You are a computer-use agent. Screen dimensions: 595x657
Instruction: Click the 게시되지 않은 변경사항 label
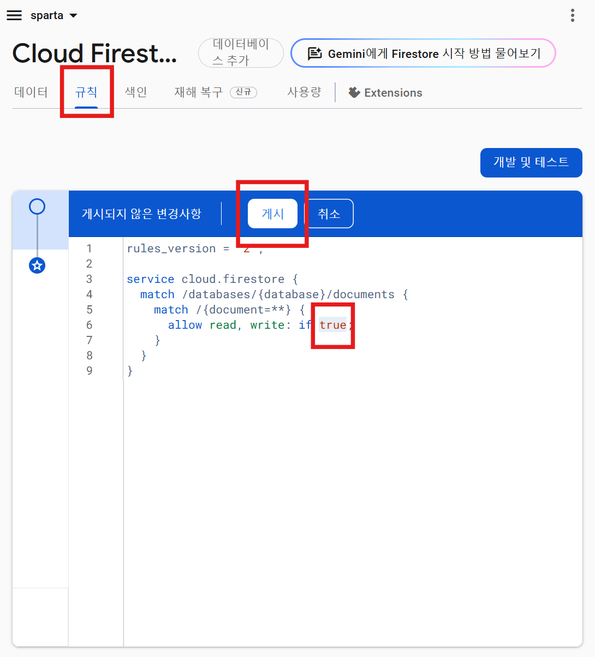click(141, 214)
